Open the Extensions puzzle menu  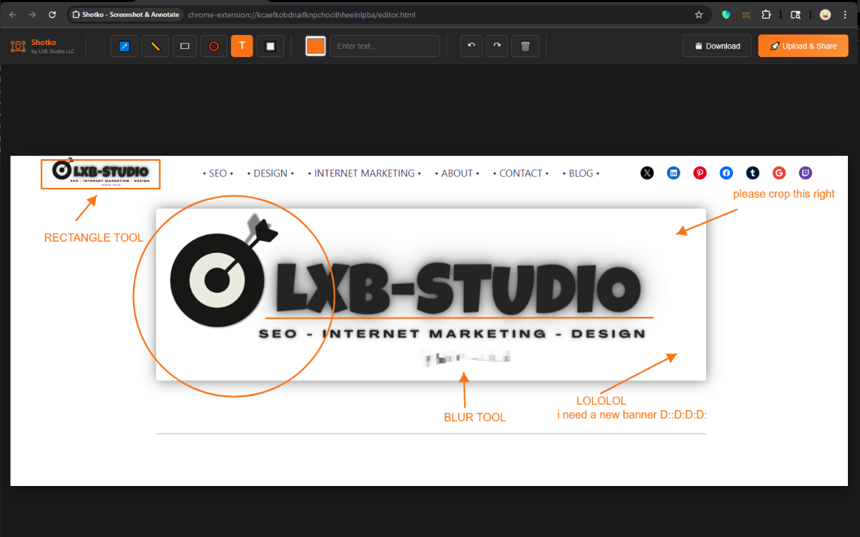tap(766, 14)
